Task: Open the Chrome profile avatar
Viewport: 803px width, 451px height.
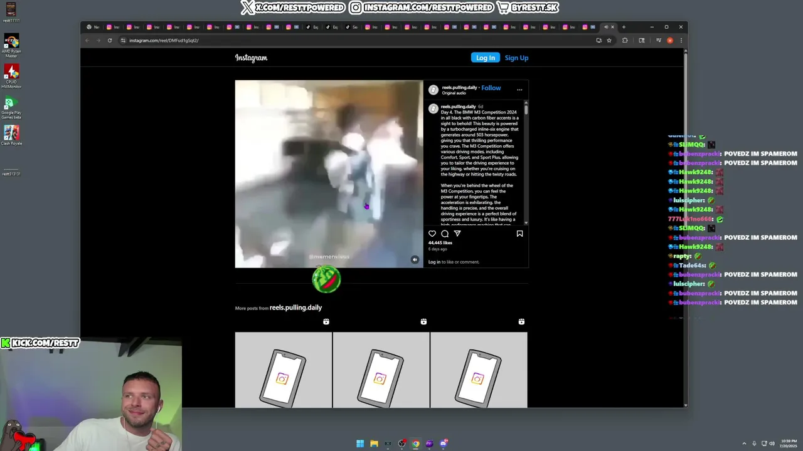Action: (670, 40)
